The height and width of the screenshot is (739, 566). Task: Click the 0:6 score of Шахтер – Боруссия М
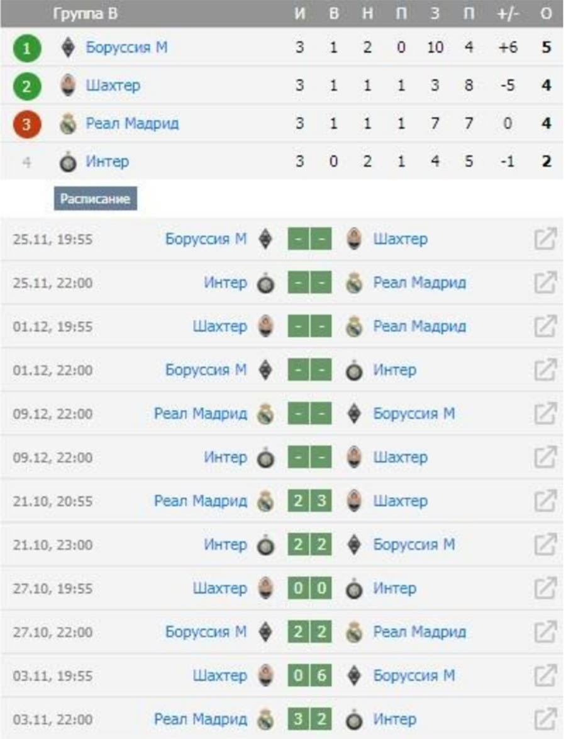pyautogui.click(x=309, y=675)
